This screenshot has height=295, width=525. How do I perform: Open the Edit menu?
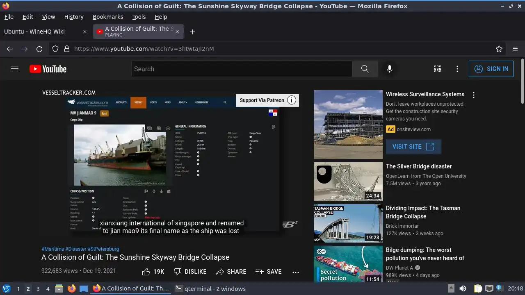tap(28, 17)
